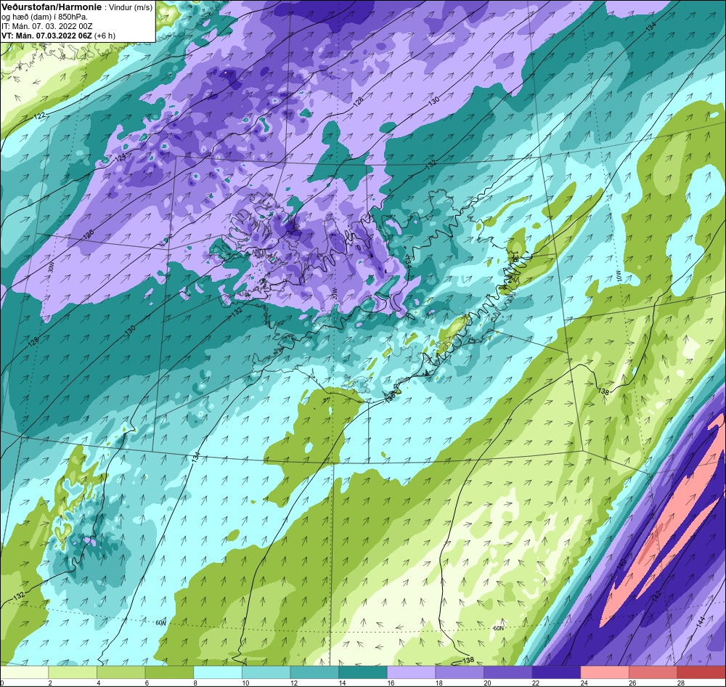The width and height of the screenshot is (726, 687).
Task: Click the legend tick label '16'
Action: coord(391,683)
